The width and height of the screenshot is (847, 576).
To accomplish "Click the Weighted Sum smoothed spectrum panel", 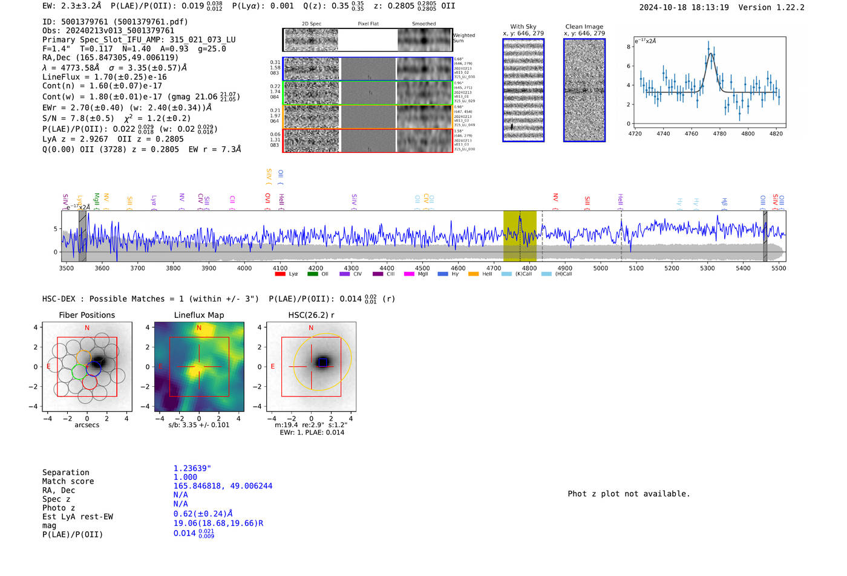I will coord(425,40).
